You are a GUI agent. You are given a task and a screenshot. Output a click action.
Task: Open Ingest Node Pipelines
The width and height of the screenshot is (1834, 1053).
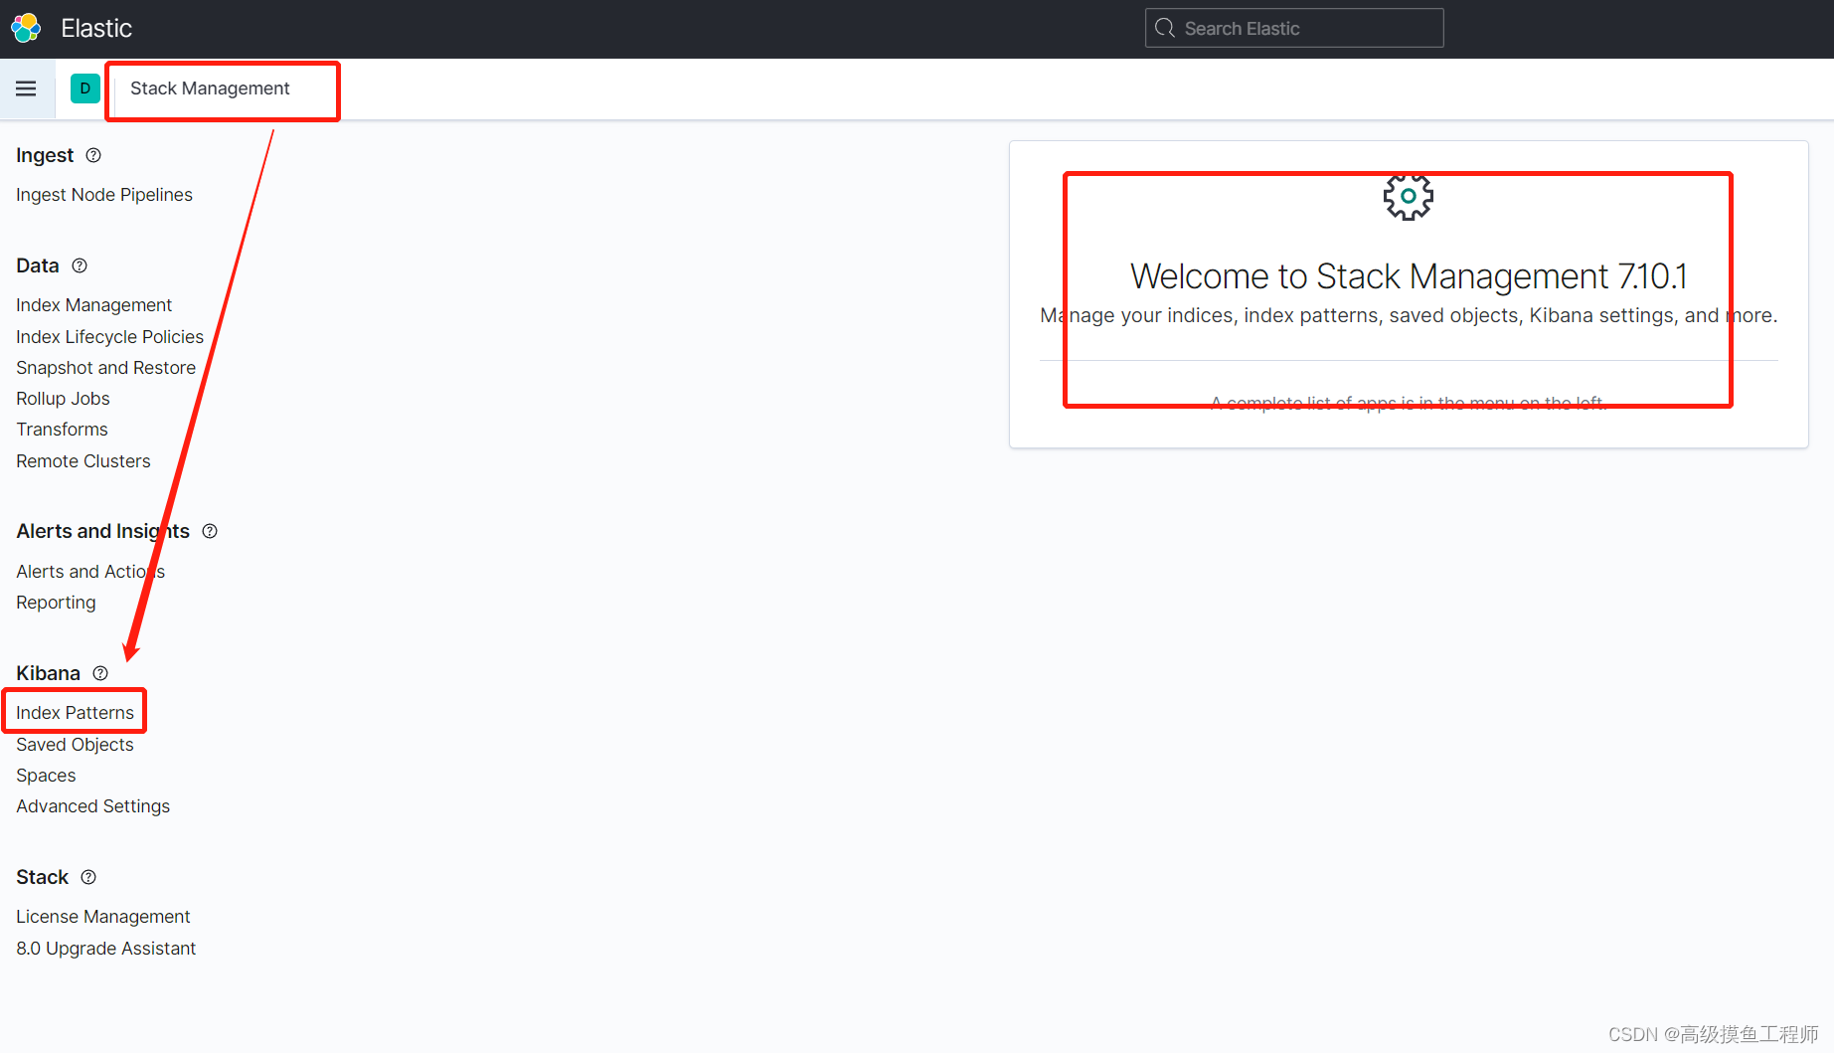point(104,195)
